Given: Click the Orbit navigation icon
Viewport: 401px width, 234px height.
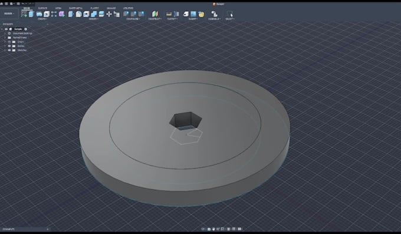Looking at the screenshot, I should tap(203, 229).
